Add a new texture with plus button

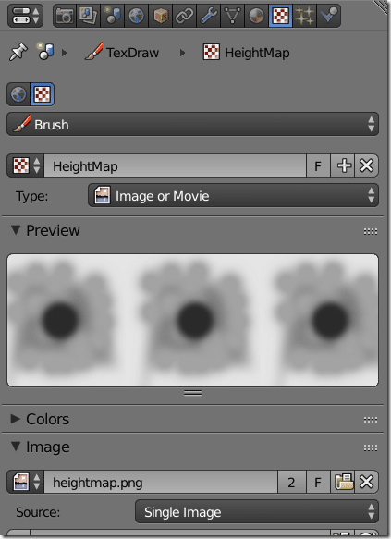coord(344,166)
